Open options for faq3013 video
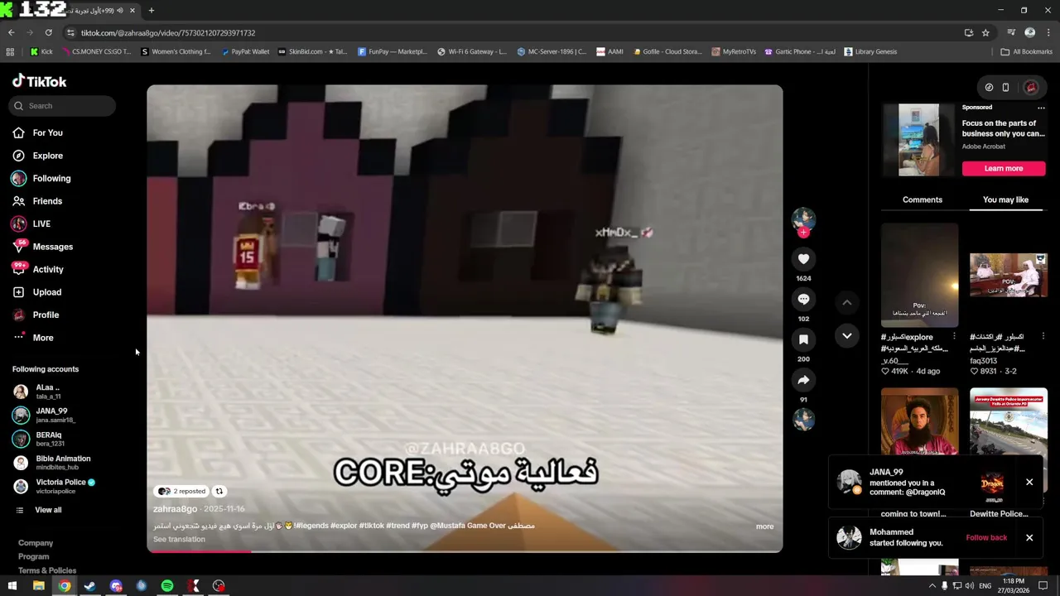This screenshot has width=1060, height=596. click(x=1043, y=336)
